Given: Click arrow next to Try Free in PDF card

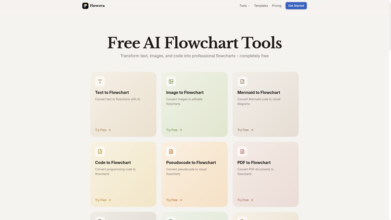Looking at the screenshot, I should 252,200.
